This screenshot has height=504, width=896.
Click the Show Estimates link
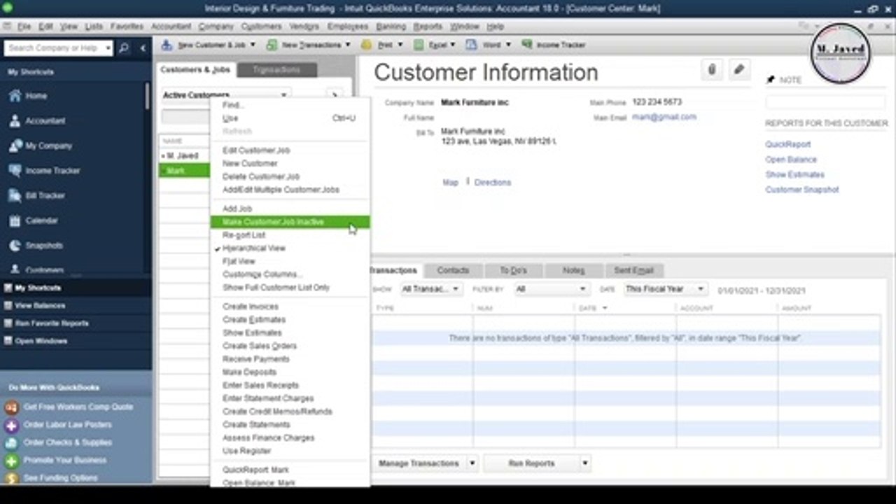(794, 175)
